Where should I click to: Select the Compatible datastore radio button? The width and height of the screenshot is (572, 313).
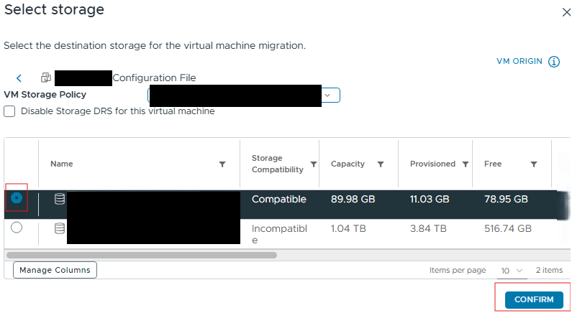tap(17, 198)
